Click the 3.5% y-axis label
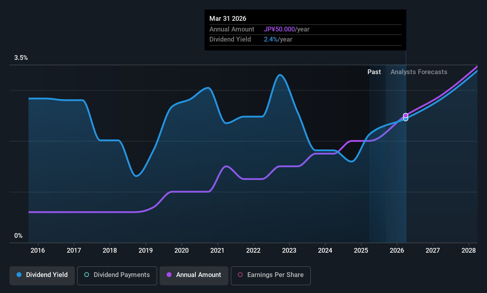This screenshot has height=293, width=487. (21, 58)
